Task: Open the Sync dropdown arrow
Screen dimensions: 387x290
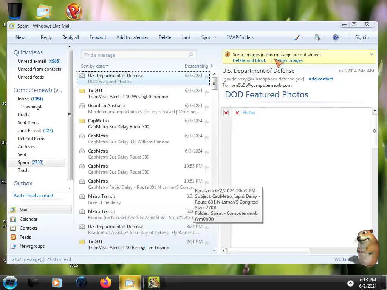Action: pyautogui.click(x=215, y=37)
